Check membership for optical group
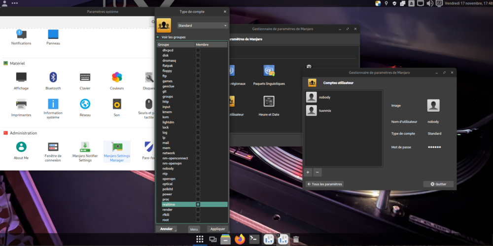Viewport: 493px width, 246px height. click(x=198, y=184)
